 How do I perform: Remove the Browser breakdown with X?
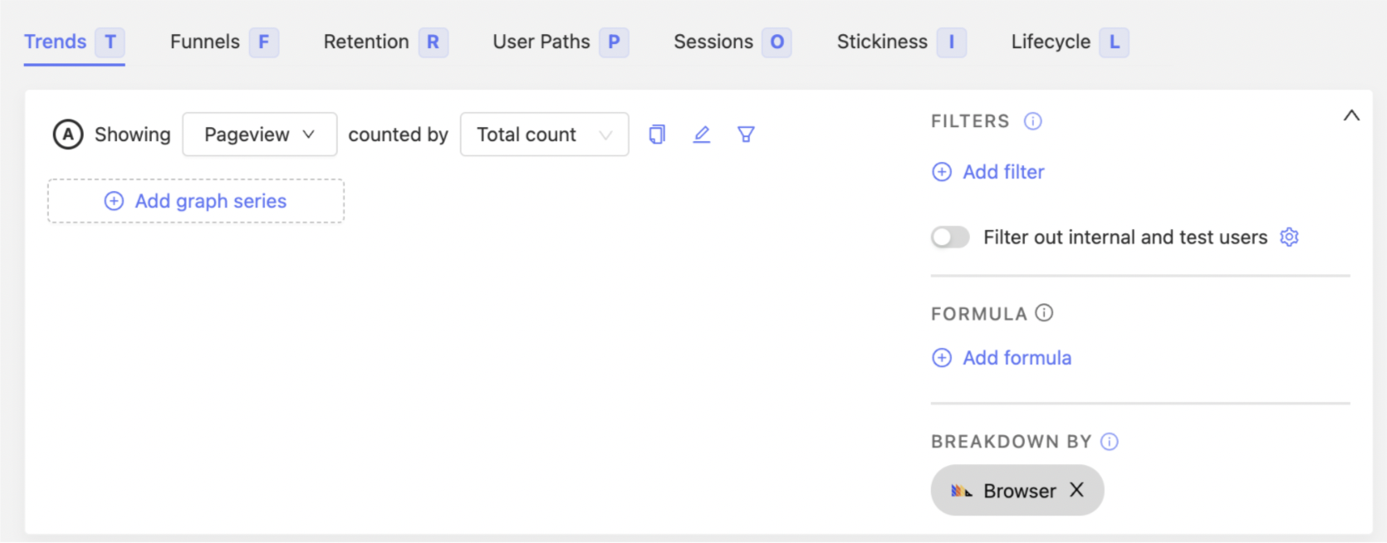coord(1076,490)
